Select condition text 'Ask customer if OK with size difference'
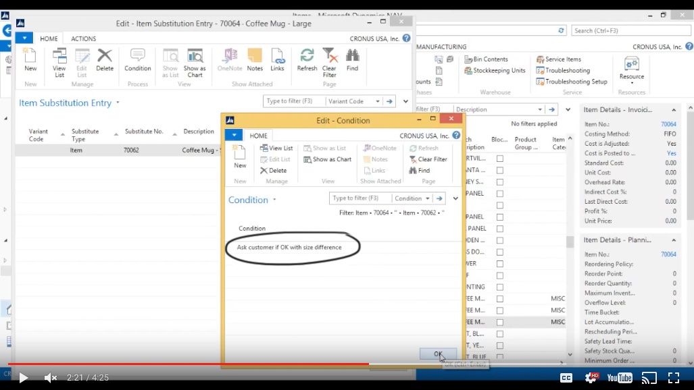 [289, 247]
